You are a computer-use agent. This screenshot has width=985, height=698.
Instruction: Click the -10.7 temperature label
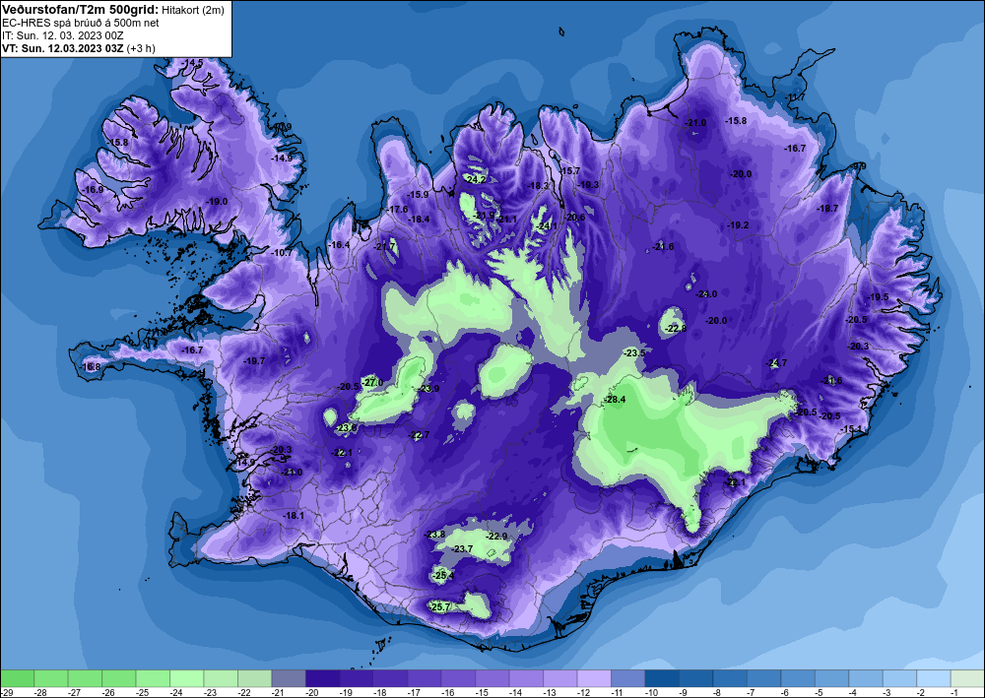(282, 253)
